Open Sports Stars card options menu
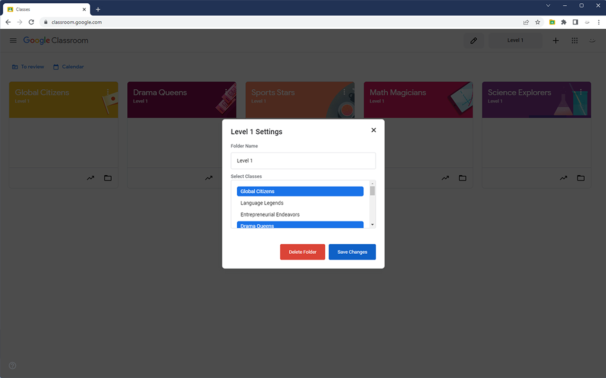 click(345, 92)
